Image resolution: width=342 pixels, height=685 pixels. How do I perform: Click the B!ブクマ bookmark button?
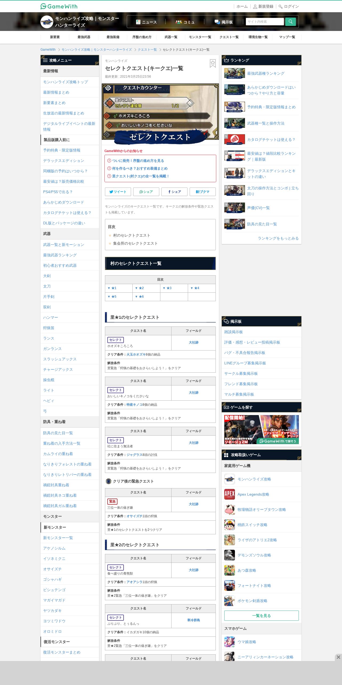coord(203,192)
